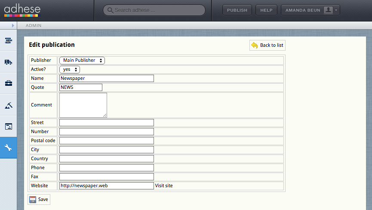The height and width of the screenshot is (210, 372).
Task: Click Back to list button
Action: tap(267, 45)
